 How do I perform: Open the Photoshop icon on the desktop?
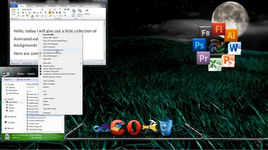(199, 45)
